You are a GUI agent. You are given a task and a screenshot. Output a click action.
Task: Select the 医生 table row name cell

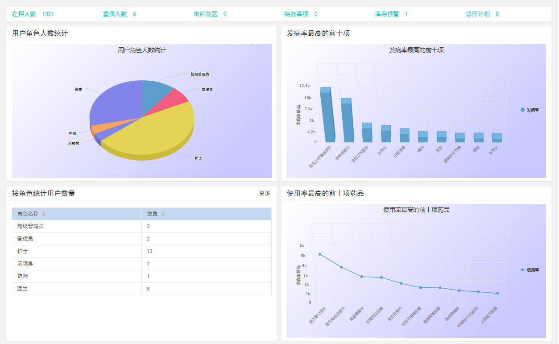77,289
